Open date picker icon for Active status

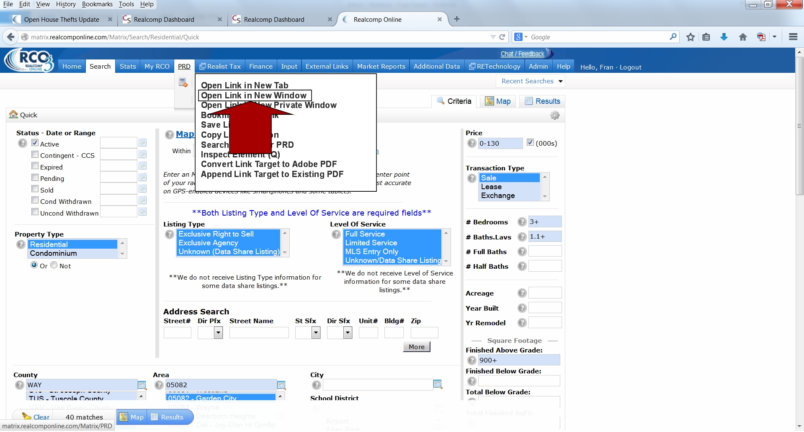click(142, 143)
